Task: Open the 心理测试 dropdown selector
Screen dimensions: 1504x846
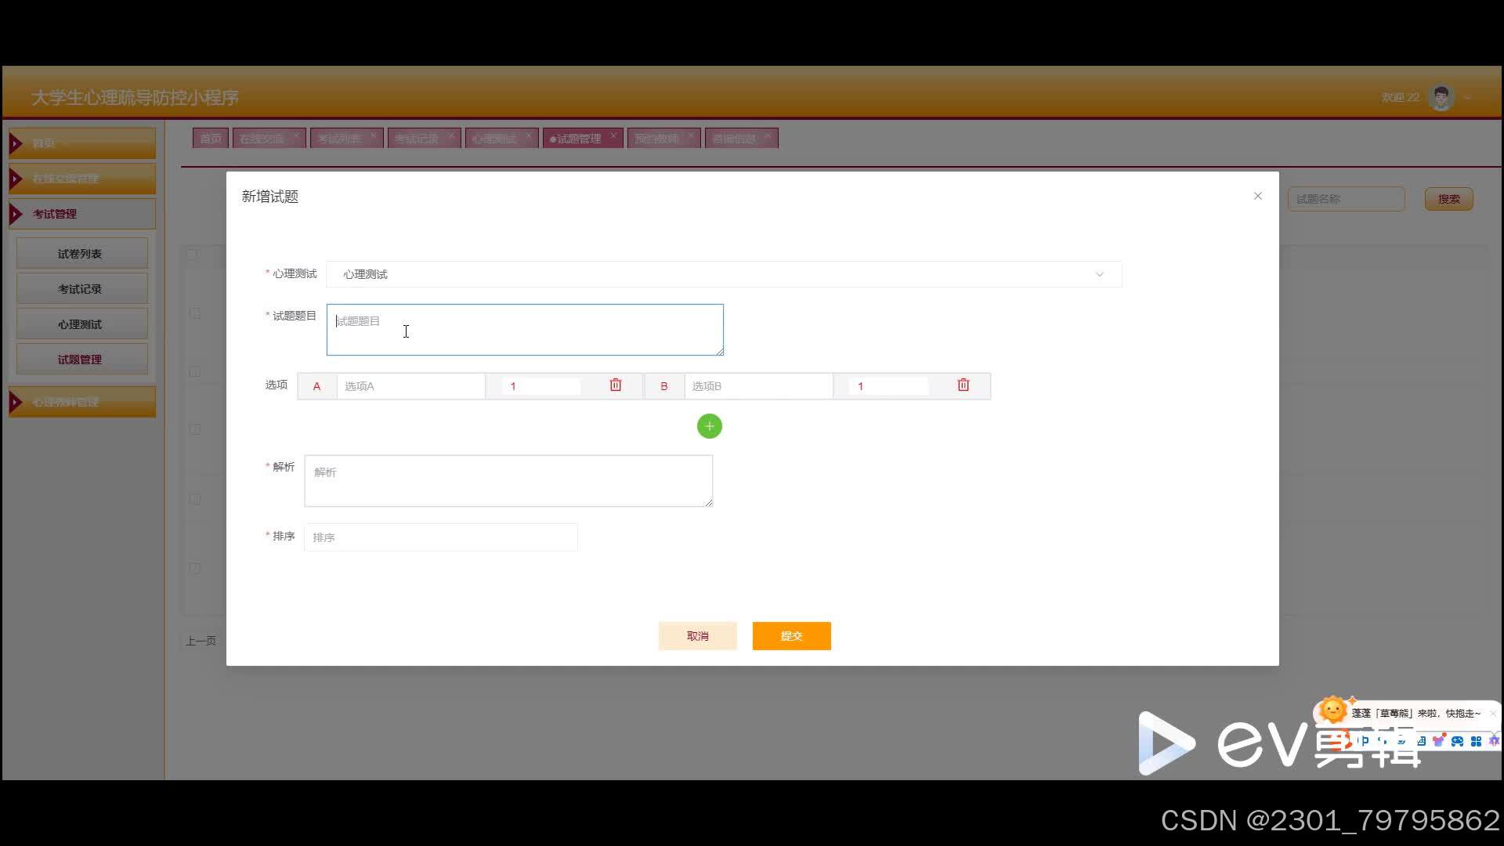Action: pos(724,274)
